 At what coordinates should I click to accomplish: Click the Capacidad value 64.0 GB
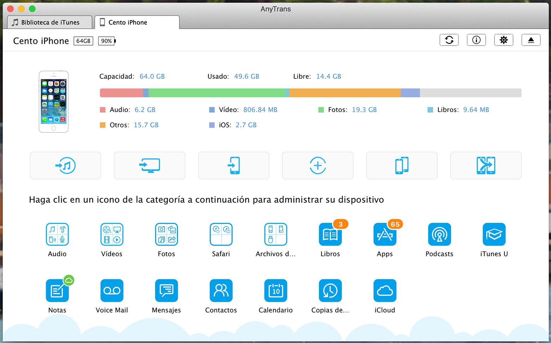point(152,76)
